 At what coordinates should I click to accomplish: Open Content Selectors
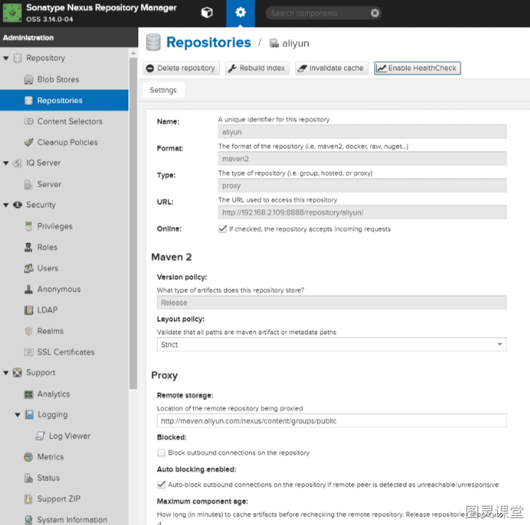click(x=70, y=121)
